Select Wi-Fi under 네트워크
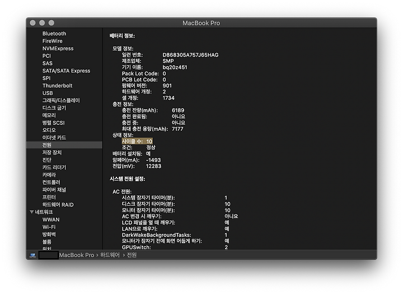This screenshot has width=403, height=294. coord(49,227)
